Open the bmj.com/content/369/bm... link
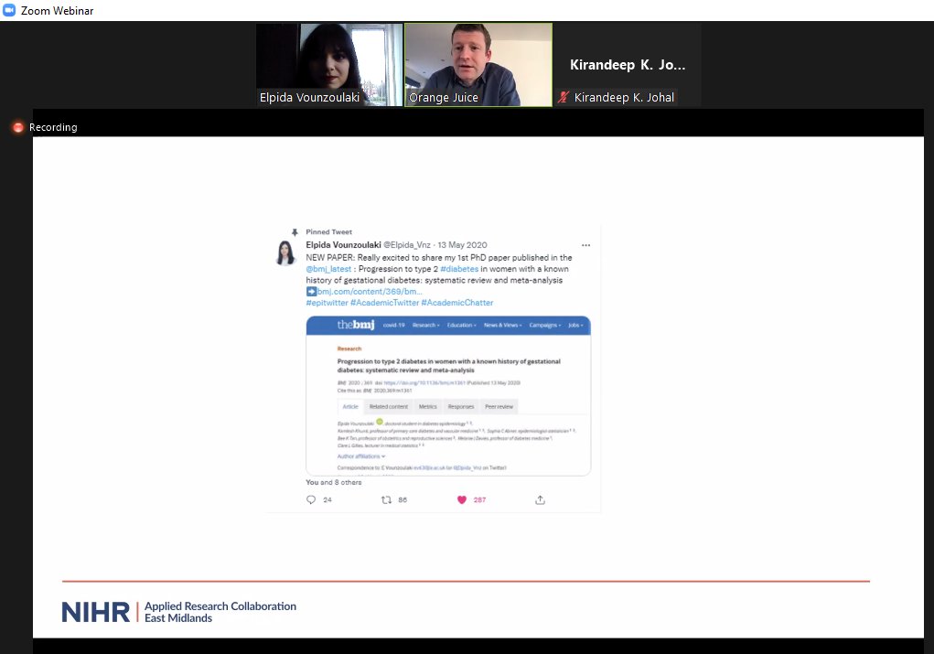This screenshot has width=934, height=654. pyautogui.click(x=370, y=291)
